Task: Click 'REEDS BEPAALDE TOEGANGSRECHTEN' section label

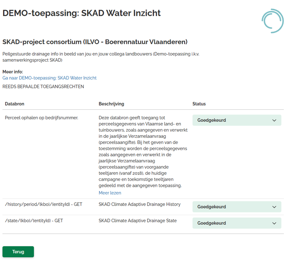Action: (43, 87)
